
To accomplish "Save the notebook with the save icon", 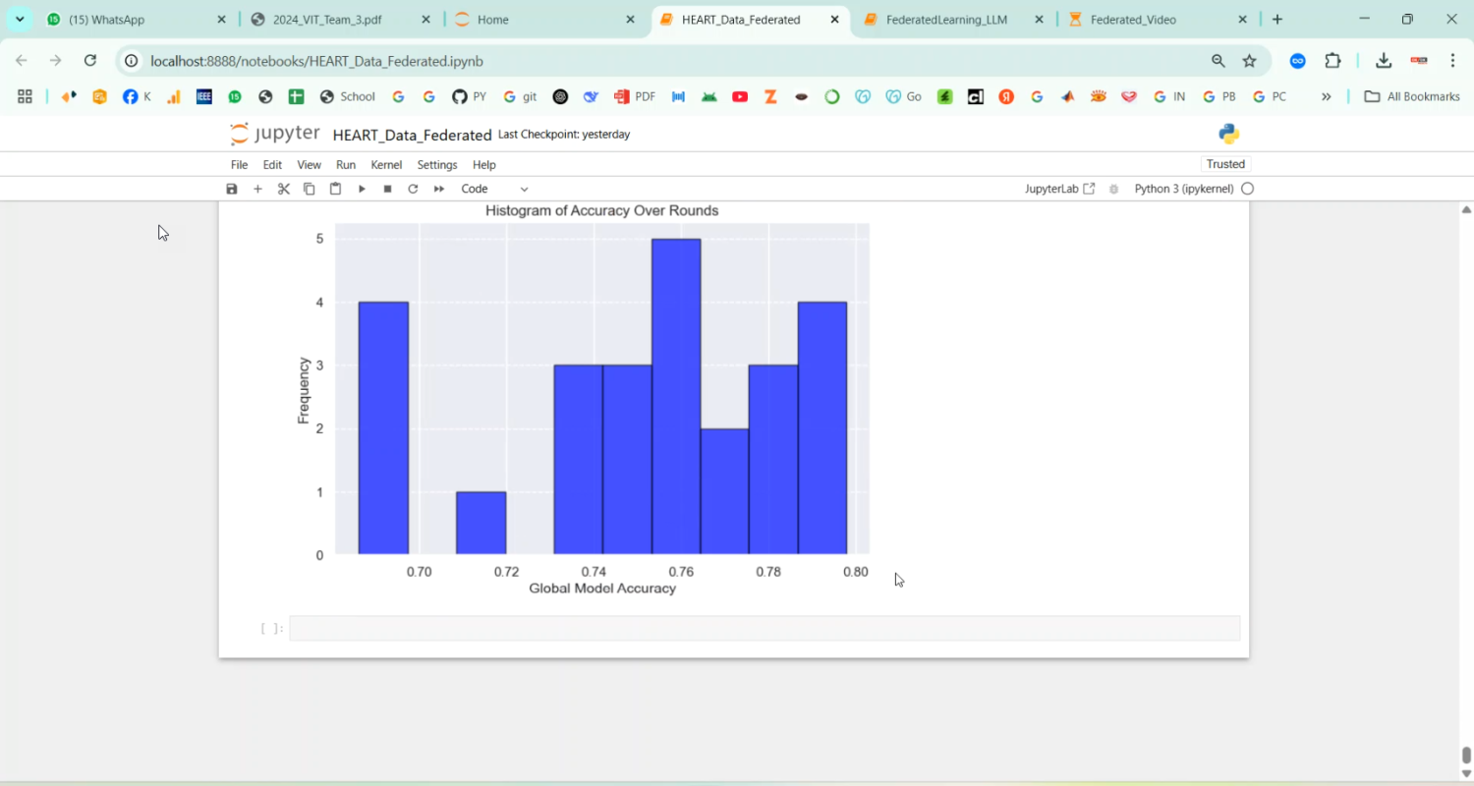I will [232, 189].
